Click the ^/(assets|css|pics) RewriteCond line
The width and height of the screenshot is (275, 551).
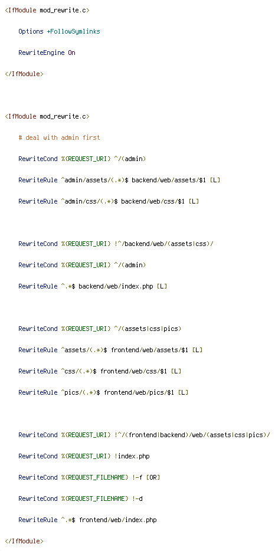100,329
